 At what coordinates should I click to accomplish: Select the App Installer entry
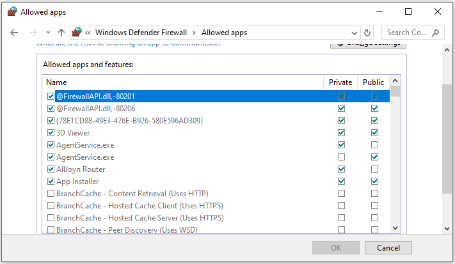(x=77, y=182)
